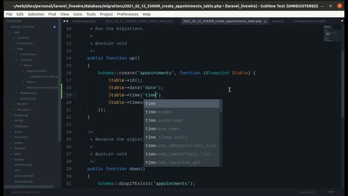Click the minimap code preview
Screen dimensions: 348x196
tap(332, 33)
